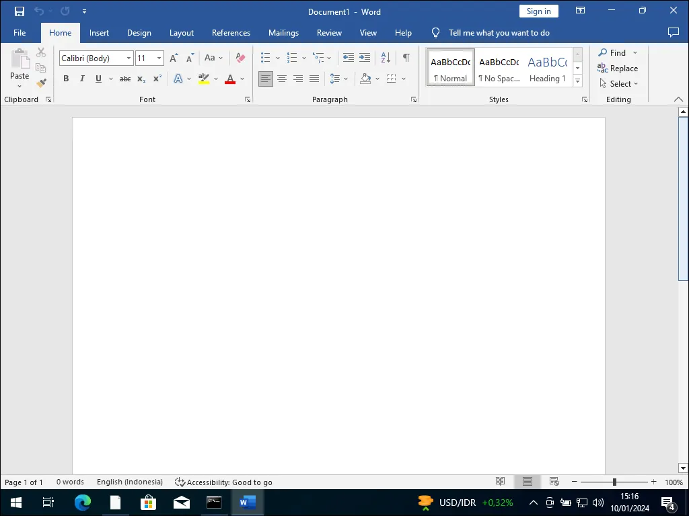Select the Sort icon in Paragraph group
Viewport: 689px width, 516px height.
click(386, 58)
